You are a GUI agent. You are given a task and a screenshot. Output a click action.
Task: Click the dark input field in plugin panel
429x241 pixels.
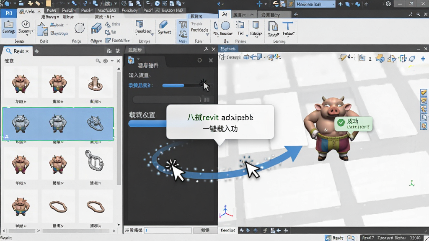point(167,100)
